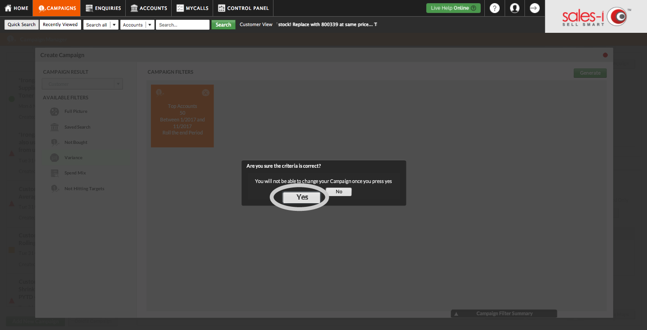The image size is (647, 330).
Task: Click the logout arrow icon
Action: click(x=534, y=8)
